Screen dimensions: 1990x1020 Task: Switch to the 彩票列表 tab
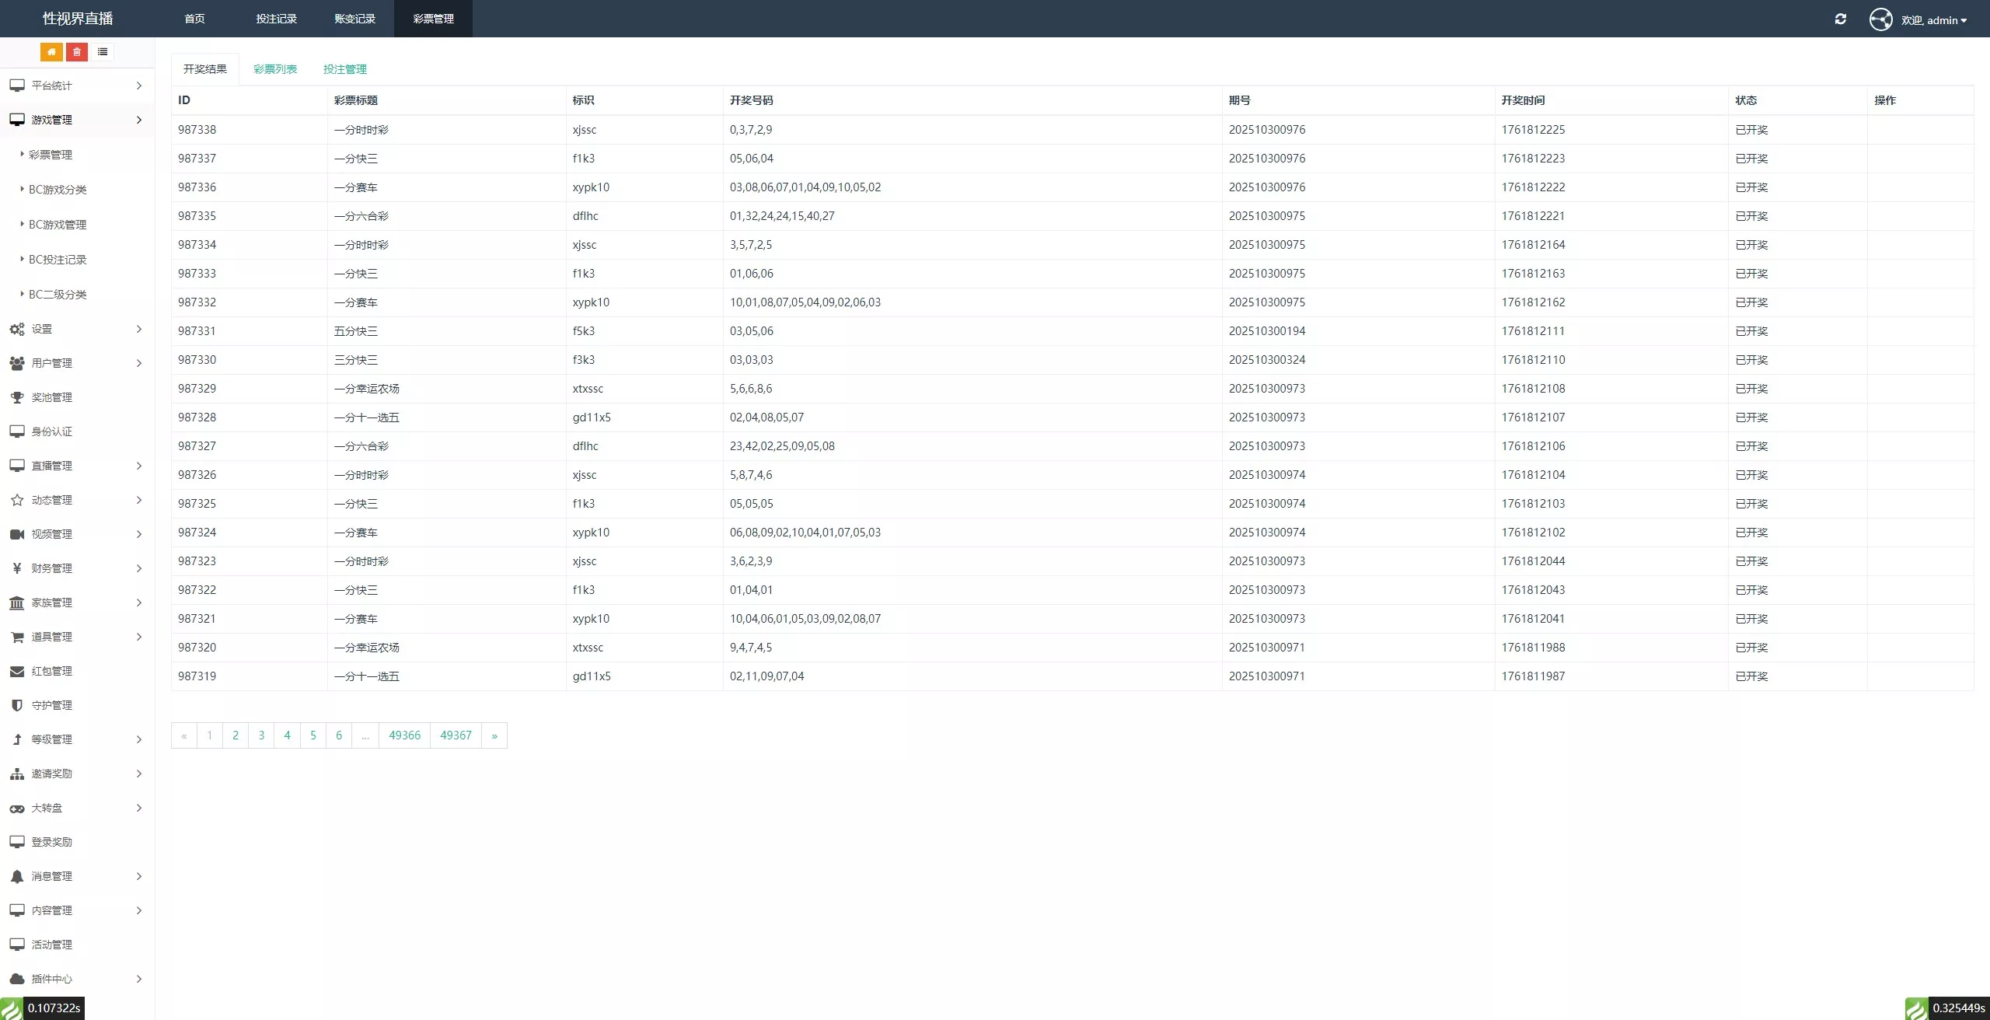tap(275, 69)
